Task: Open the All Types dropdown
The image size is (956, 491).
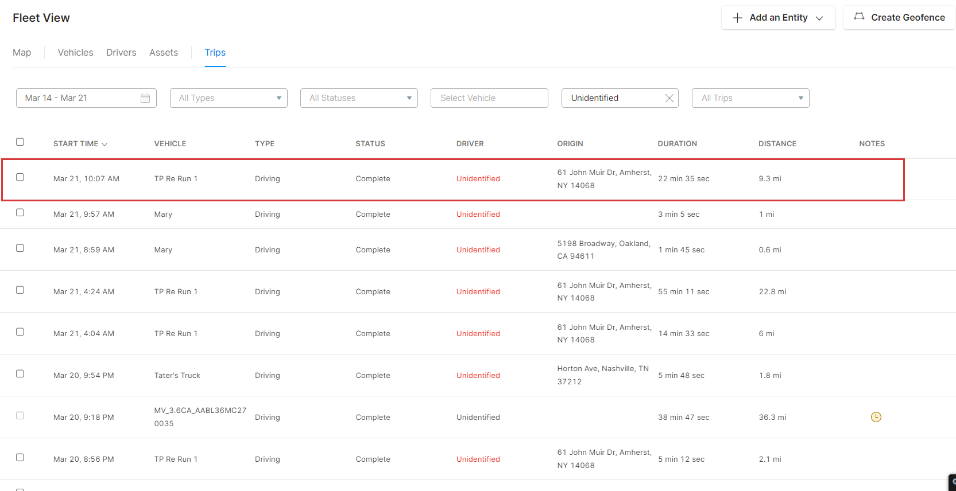Action: coord(229,98)
